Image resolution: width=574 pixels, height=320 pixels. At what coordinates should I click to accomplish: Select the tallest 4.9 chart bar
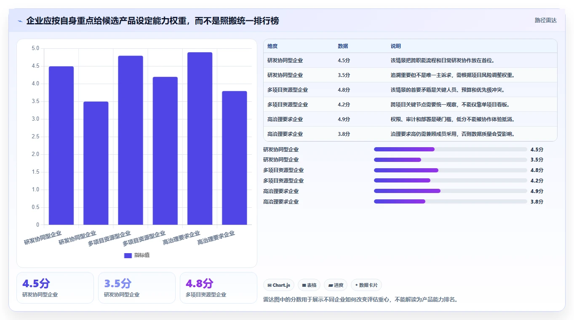(200, 138)
